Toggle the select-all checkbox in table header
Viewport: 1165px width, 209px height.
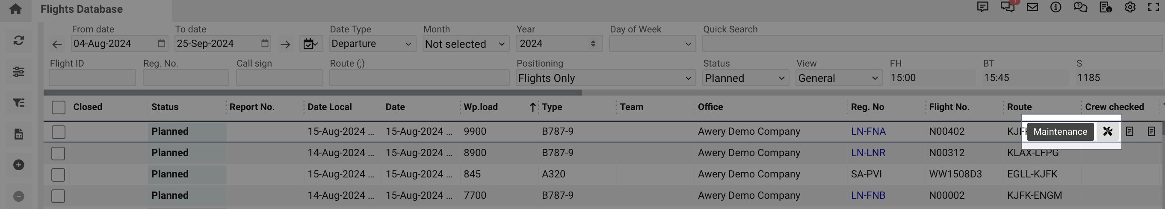(58, 107)
